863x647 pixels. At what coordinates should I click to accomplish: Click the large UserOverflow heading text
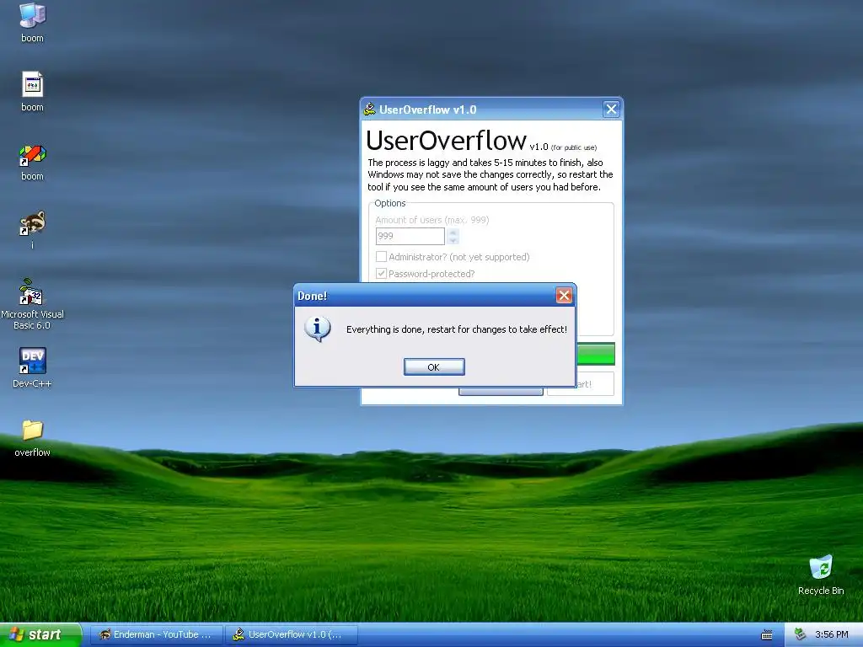click(446, 141)
